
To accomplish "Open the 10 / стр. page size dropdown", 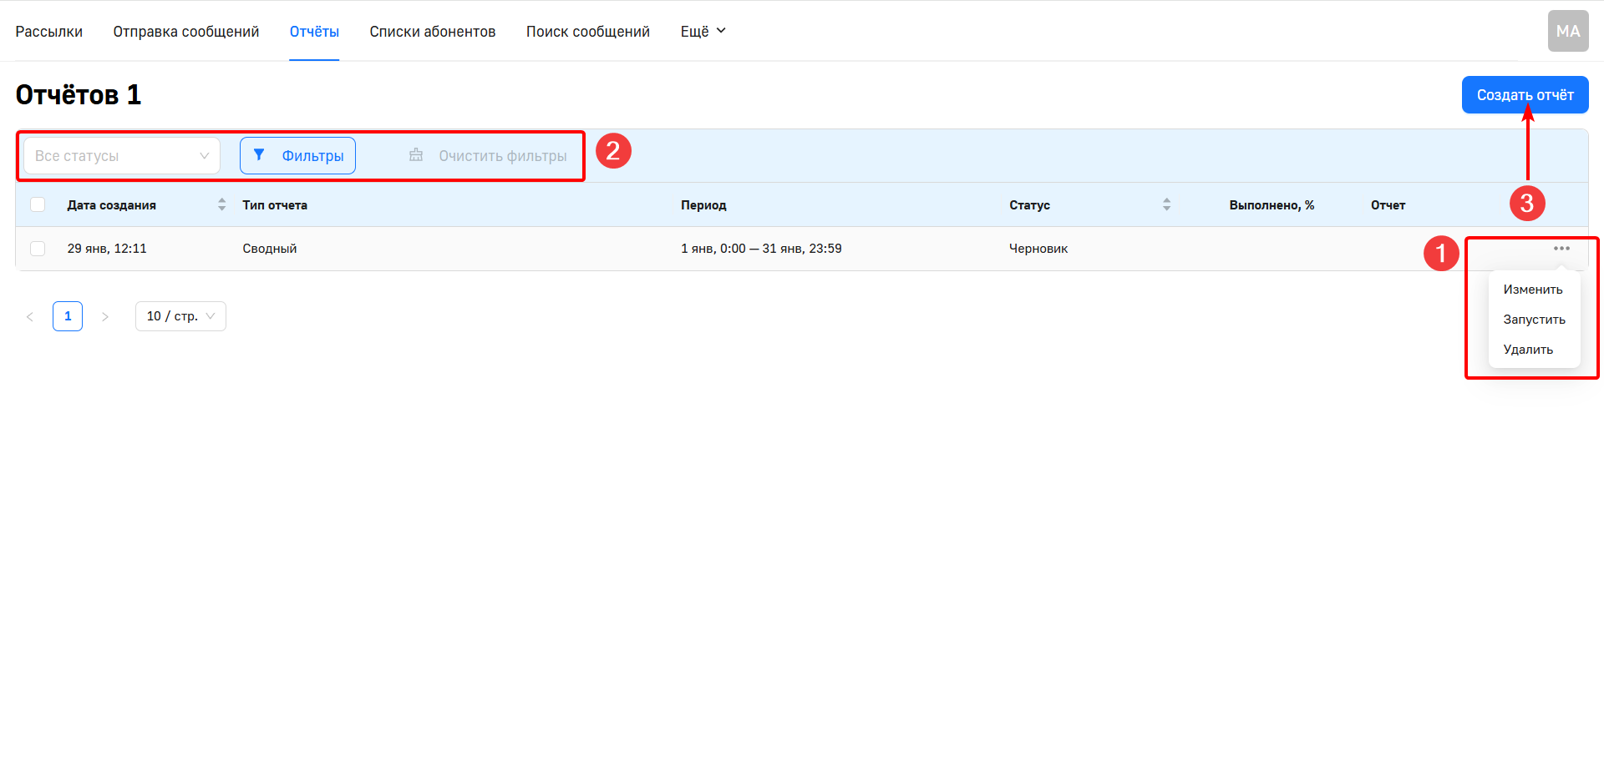I will [x=180, y=316].
